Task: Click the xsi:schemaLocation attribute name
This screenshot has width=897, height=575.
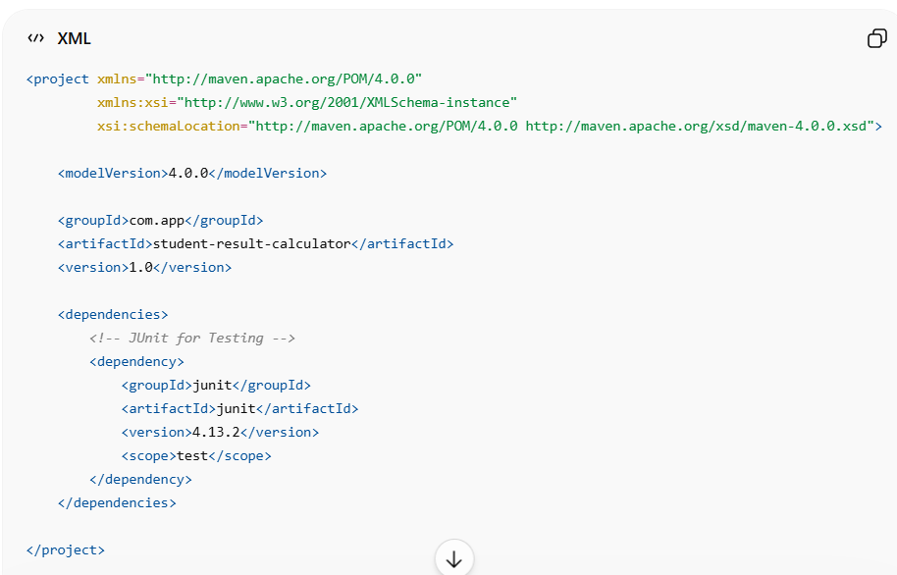Action: coord(169,126)
